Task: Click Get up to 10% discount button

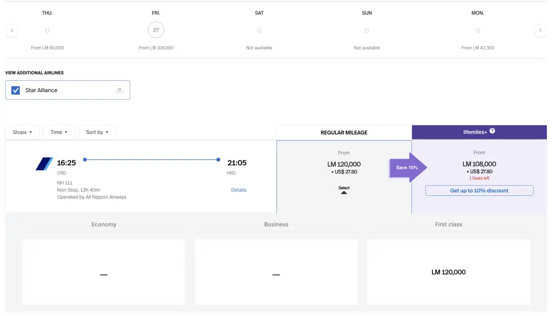Action: tap(479, 191)
